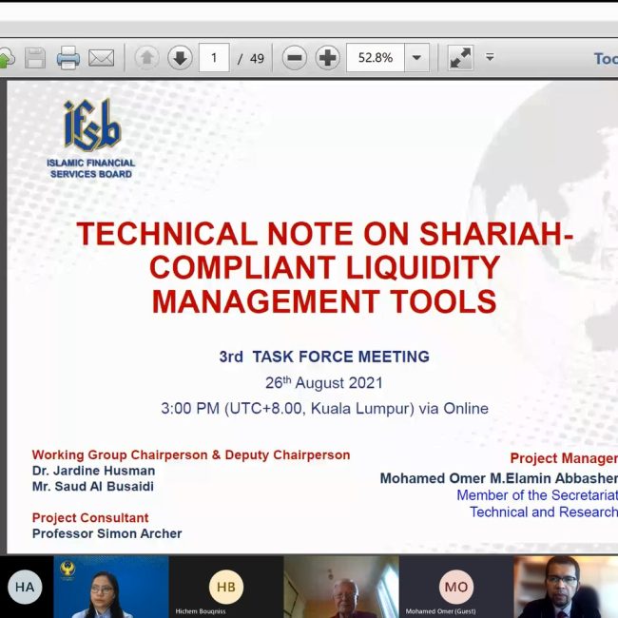Click the slide title "TECHNICAL NOTE ON SHARIAH-"
618x618 pixels.
coord(325,234)
